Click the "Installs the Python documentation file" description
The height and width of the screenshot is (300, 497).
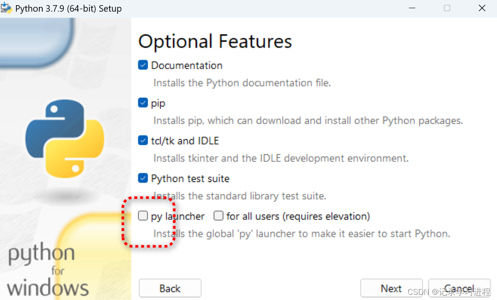click(242, 83)
